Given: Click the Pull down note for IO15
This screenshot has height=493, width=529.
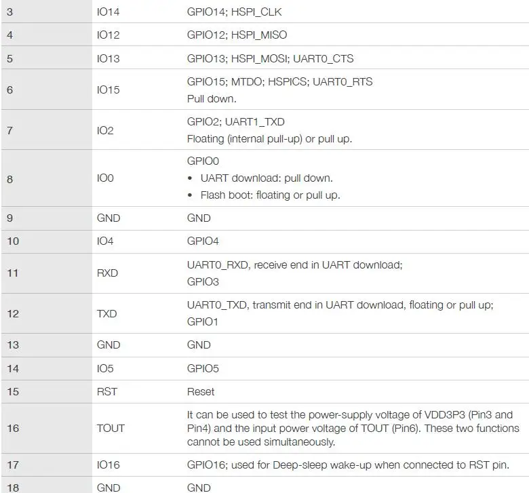Looking at the screenshot, I should pos(212,98).
